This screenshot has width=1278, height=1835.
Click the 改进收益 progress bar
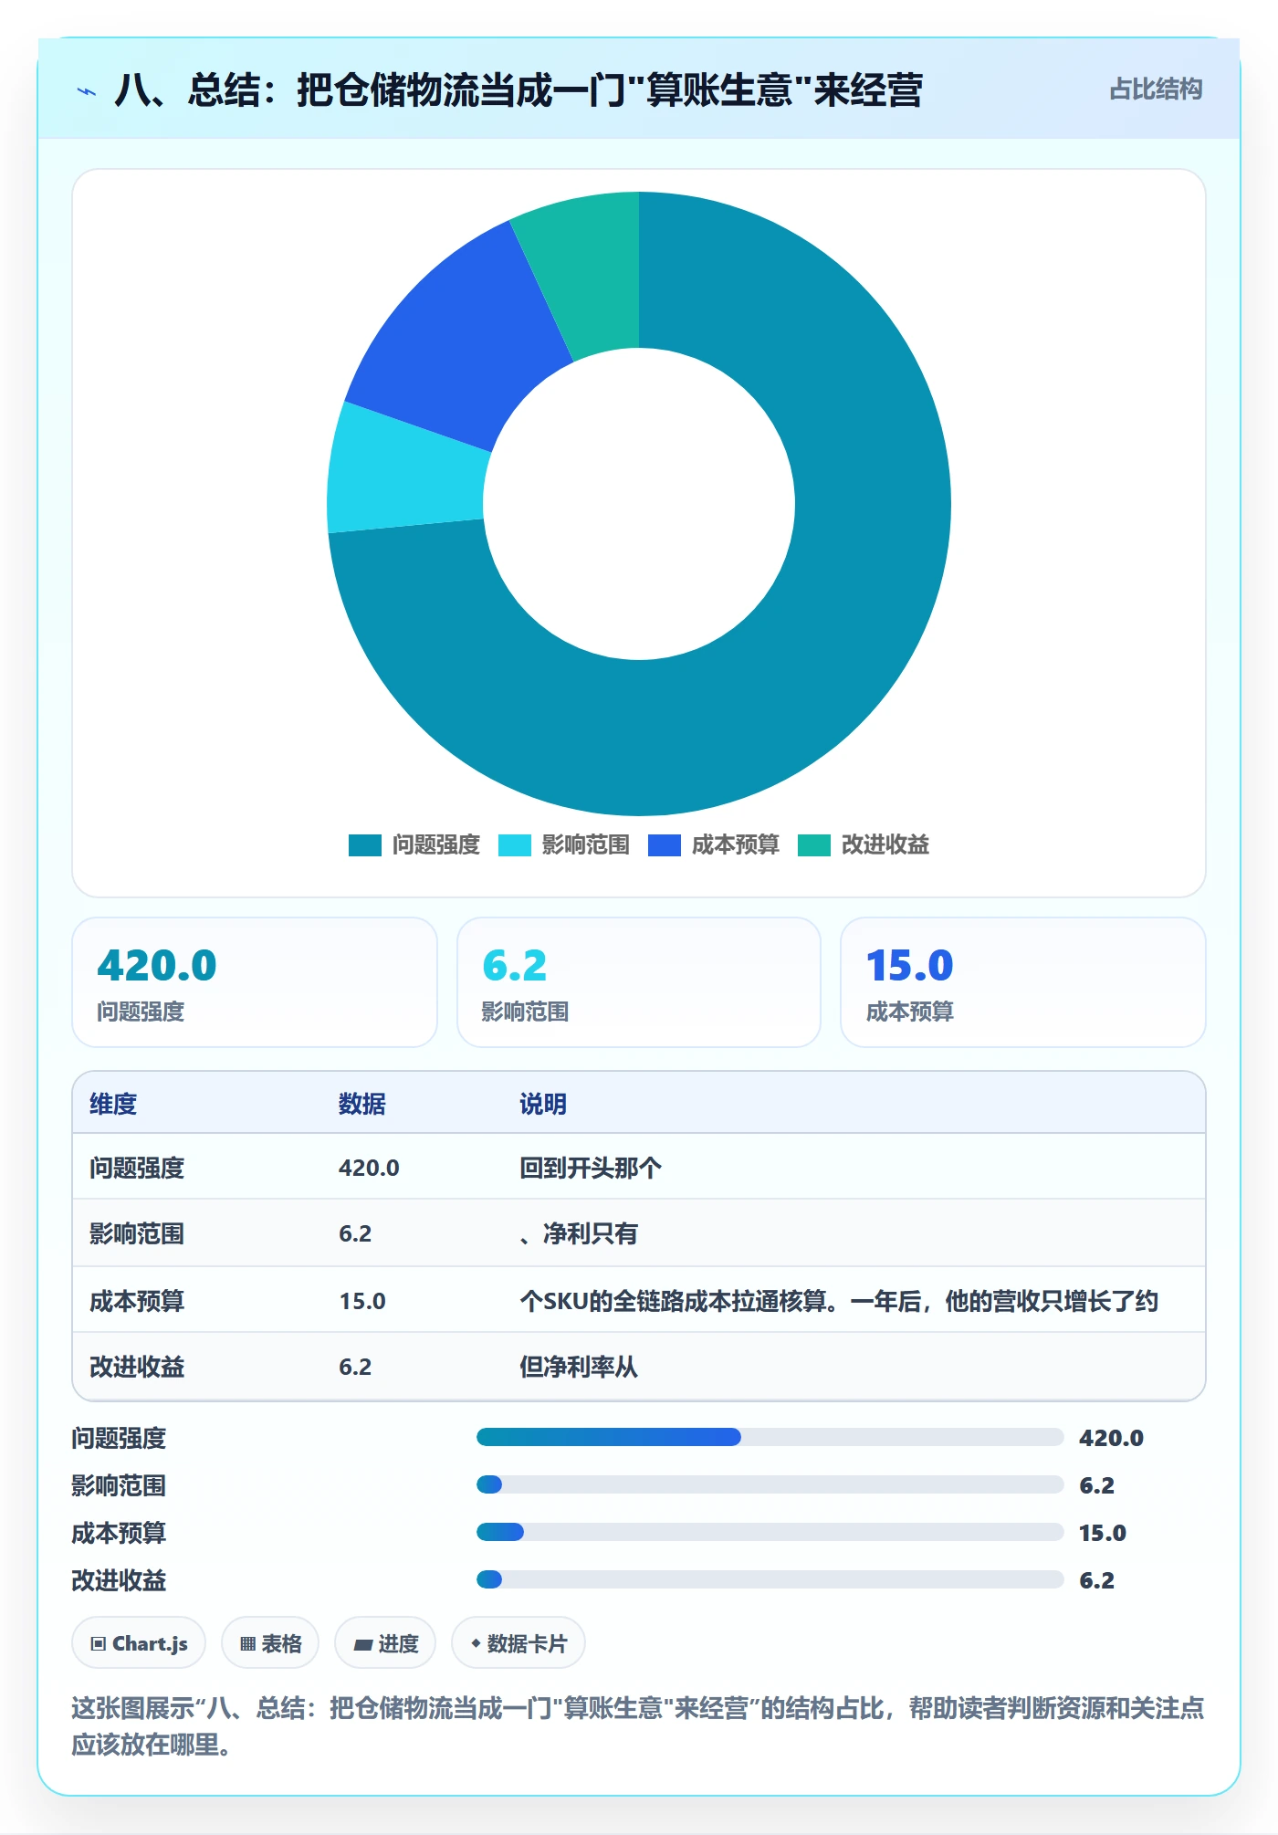coord(770,1579)
